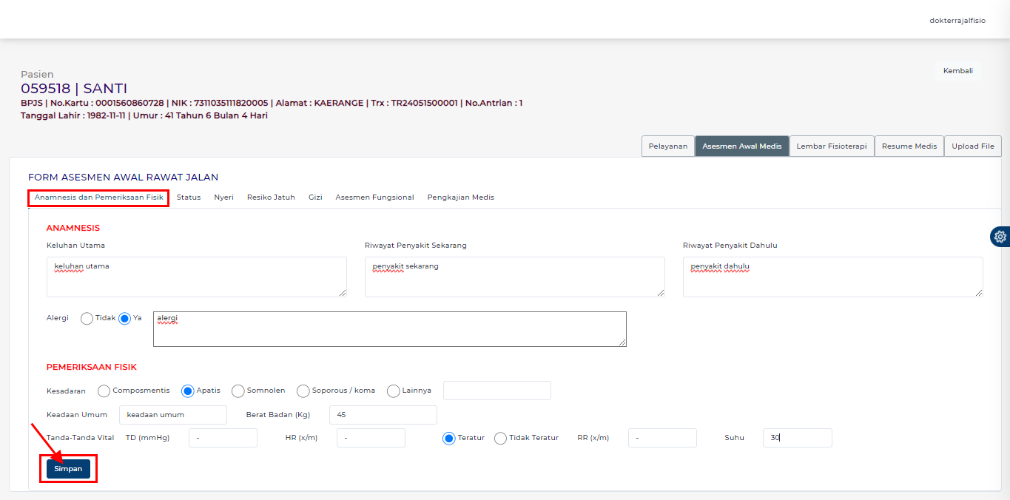Click the Simpan button

tap(68, 469)
